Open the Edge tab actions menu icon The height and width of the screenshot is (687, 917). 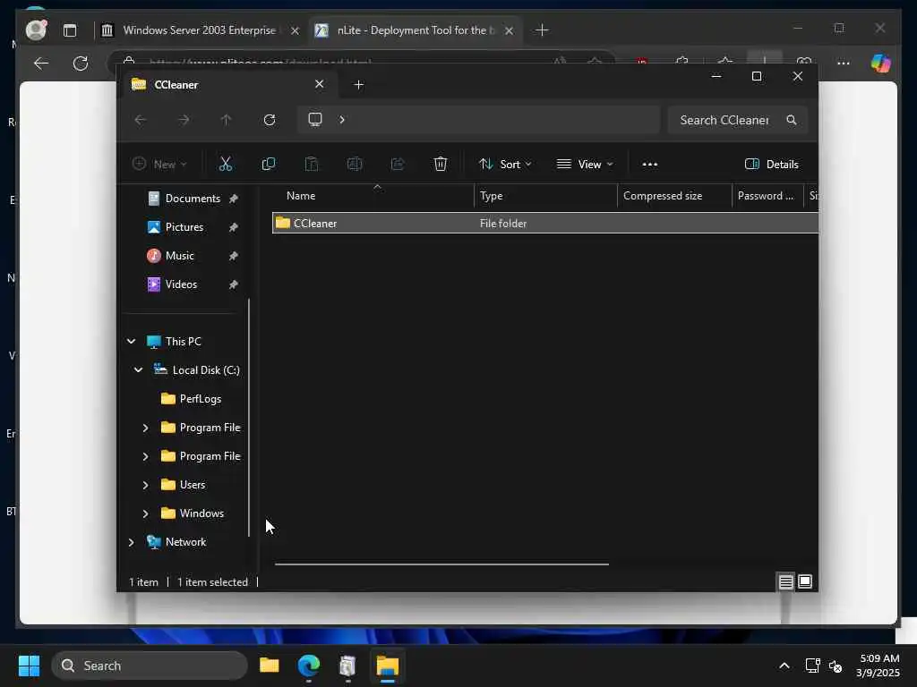pos(70,30)
